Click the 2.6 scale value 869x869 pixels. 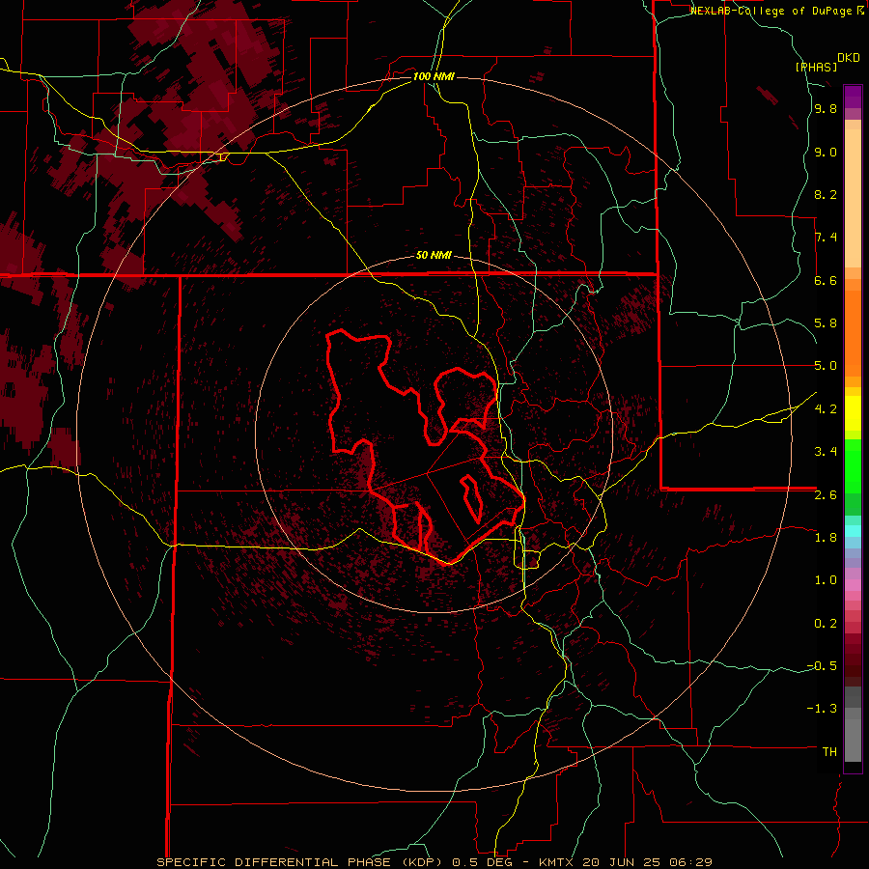click(x=826, y=494)
